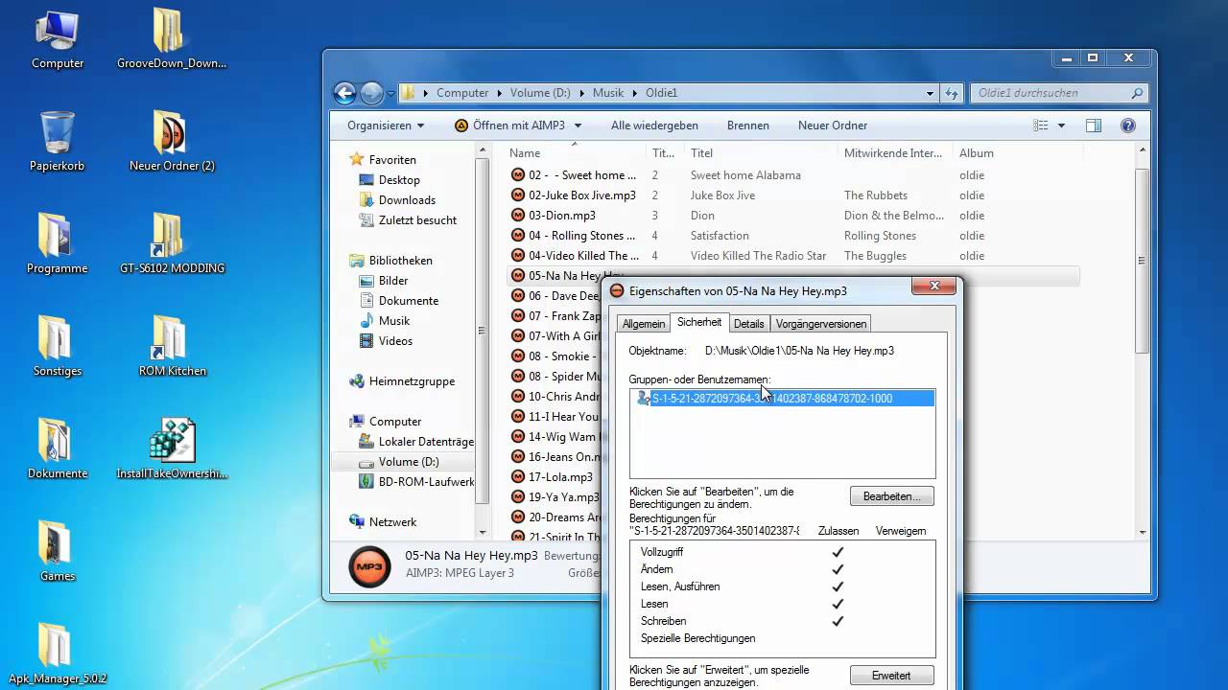The width and height of the screenshot is (1228, 690).
Task: Click Alle wiedergeben in toolbar
Action: 654,126
